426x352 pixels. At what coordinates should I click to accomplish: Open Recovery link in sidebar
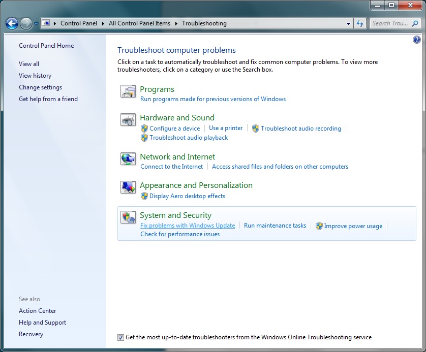[x=31, y=334]
